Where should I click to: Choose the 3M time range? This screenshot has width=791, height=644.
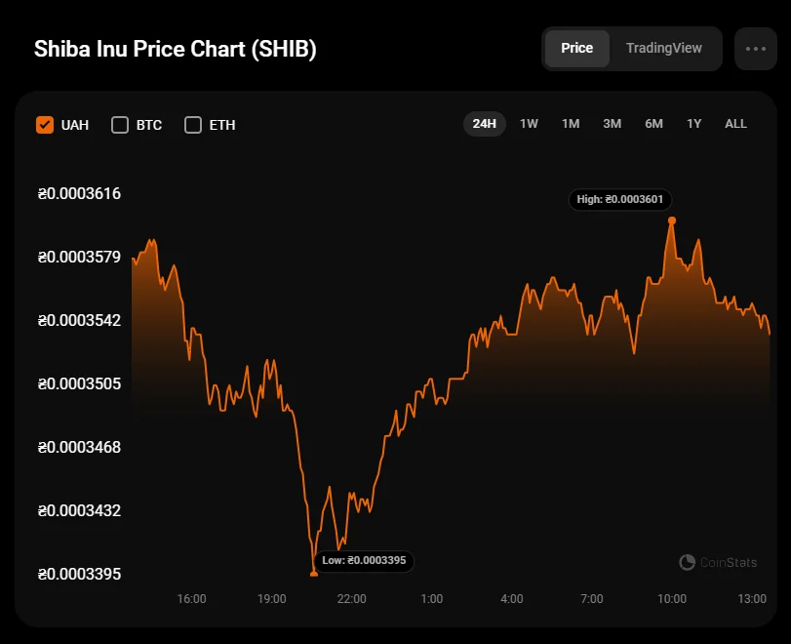[x=612, y=124]
